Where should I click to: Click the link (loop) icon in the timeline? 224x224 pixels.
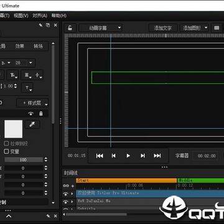pos(66,186)
